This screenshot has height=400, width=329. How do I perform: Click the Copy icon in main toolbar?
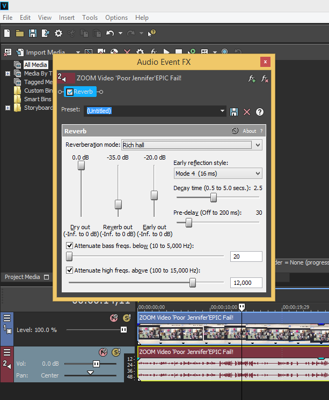(84, 33)
